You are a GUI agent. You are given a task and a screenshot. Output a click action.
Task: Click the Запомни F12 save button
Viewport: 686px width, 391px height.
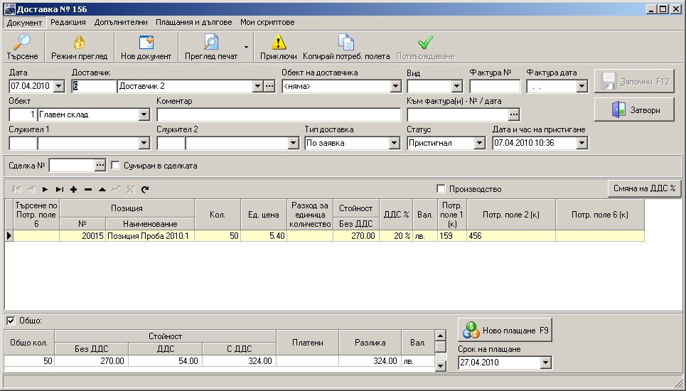tap(634, 81)
